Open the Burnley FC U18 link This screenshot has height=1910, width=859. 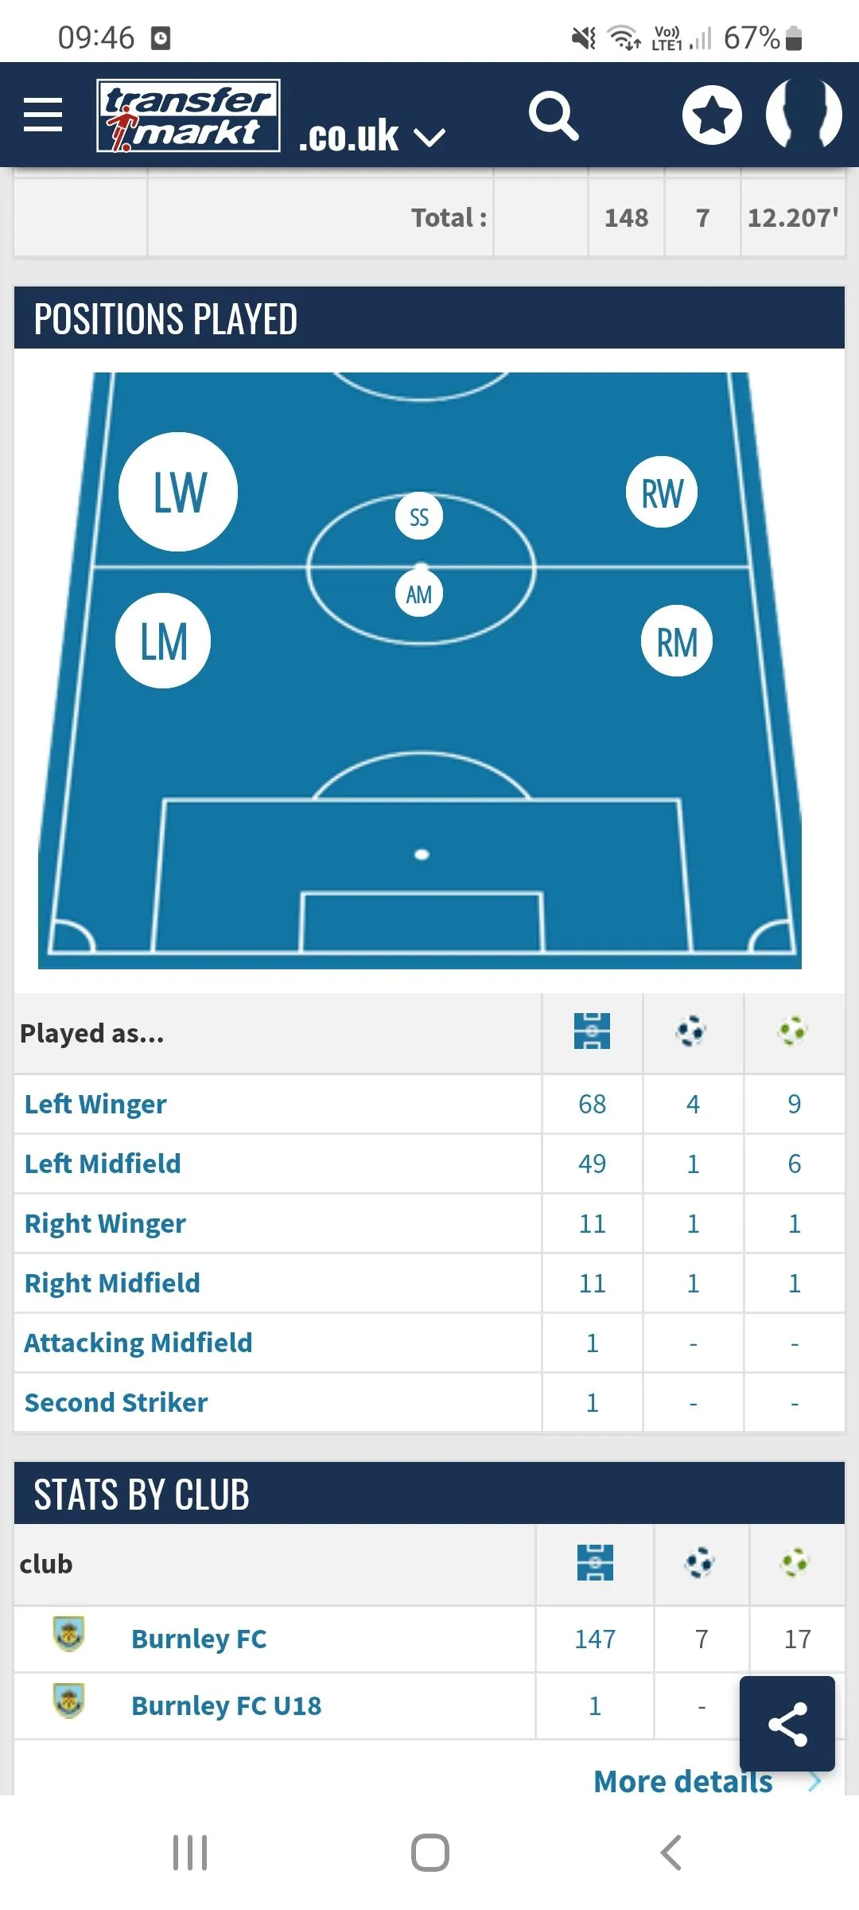coord(226,1705)
